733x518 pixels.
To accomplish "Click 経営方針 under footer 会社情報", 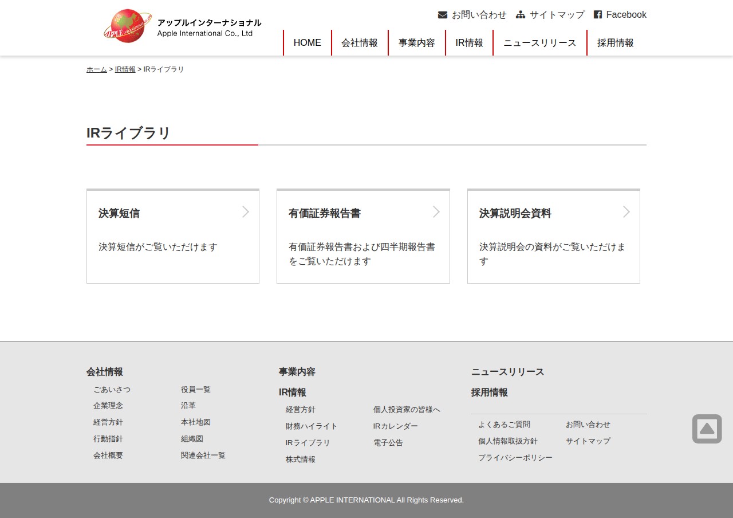I will (108, 422).
